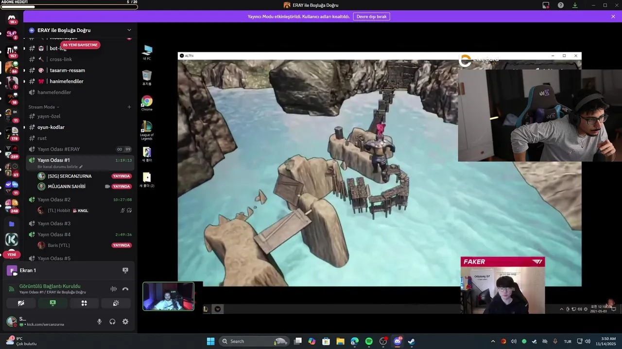622x349 pixels.
Task: Open Steam from the Windows taskbar
Action: point(411,341)
